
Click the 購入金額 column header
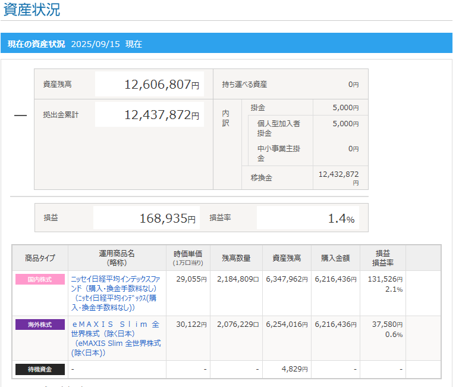(335, 258)
